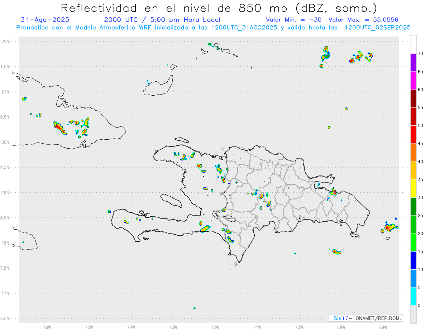Image resolution: width=430 pixels, height=332 pixels.
Task: Click the latitude label '17N'
Action: click(6, 293)
